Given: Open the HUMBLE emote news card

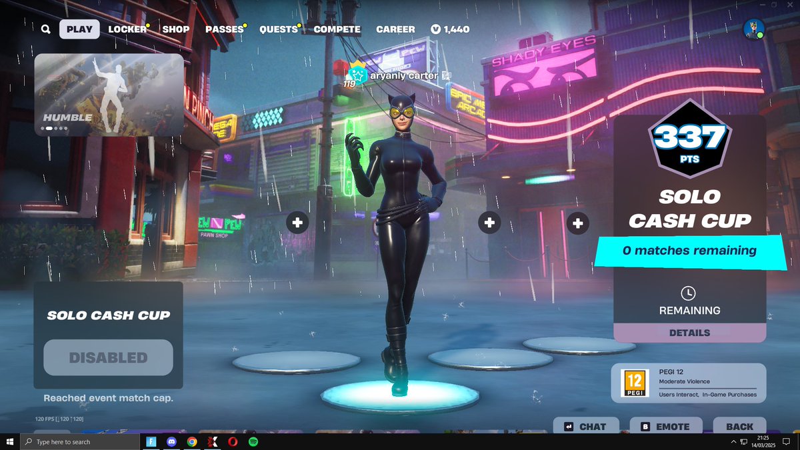Looking at the screenshot, I should (x=109, y=95).
